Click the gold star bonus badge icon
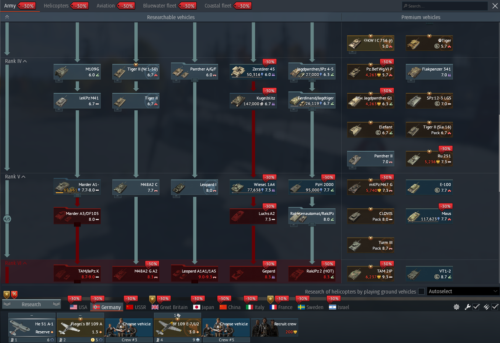 pos(6,294)
